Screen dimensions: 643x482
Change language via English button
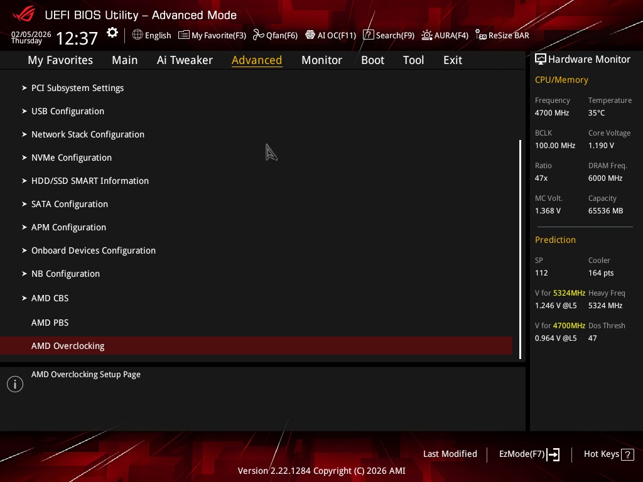[158, 35]
